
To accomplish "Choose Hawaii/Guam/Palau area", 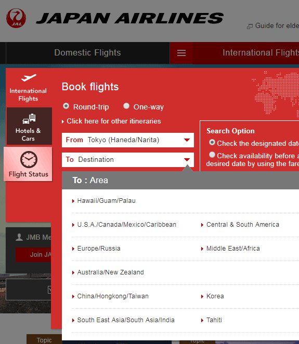I will tap(106, 201).
